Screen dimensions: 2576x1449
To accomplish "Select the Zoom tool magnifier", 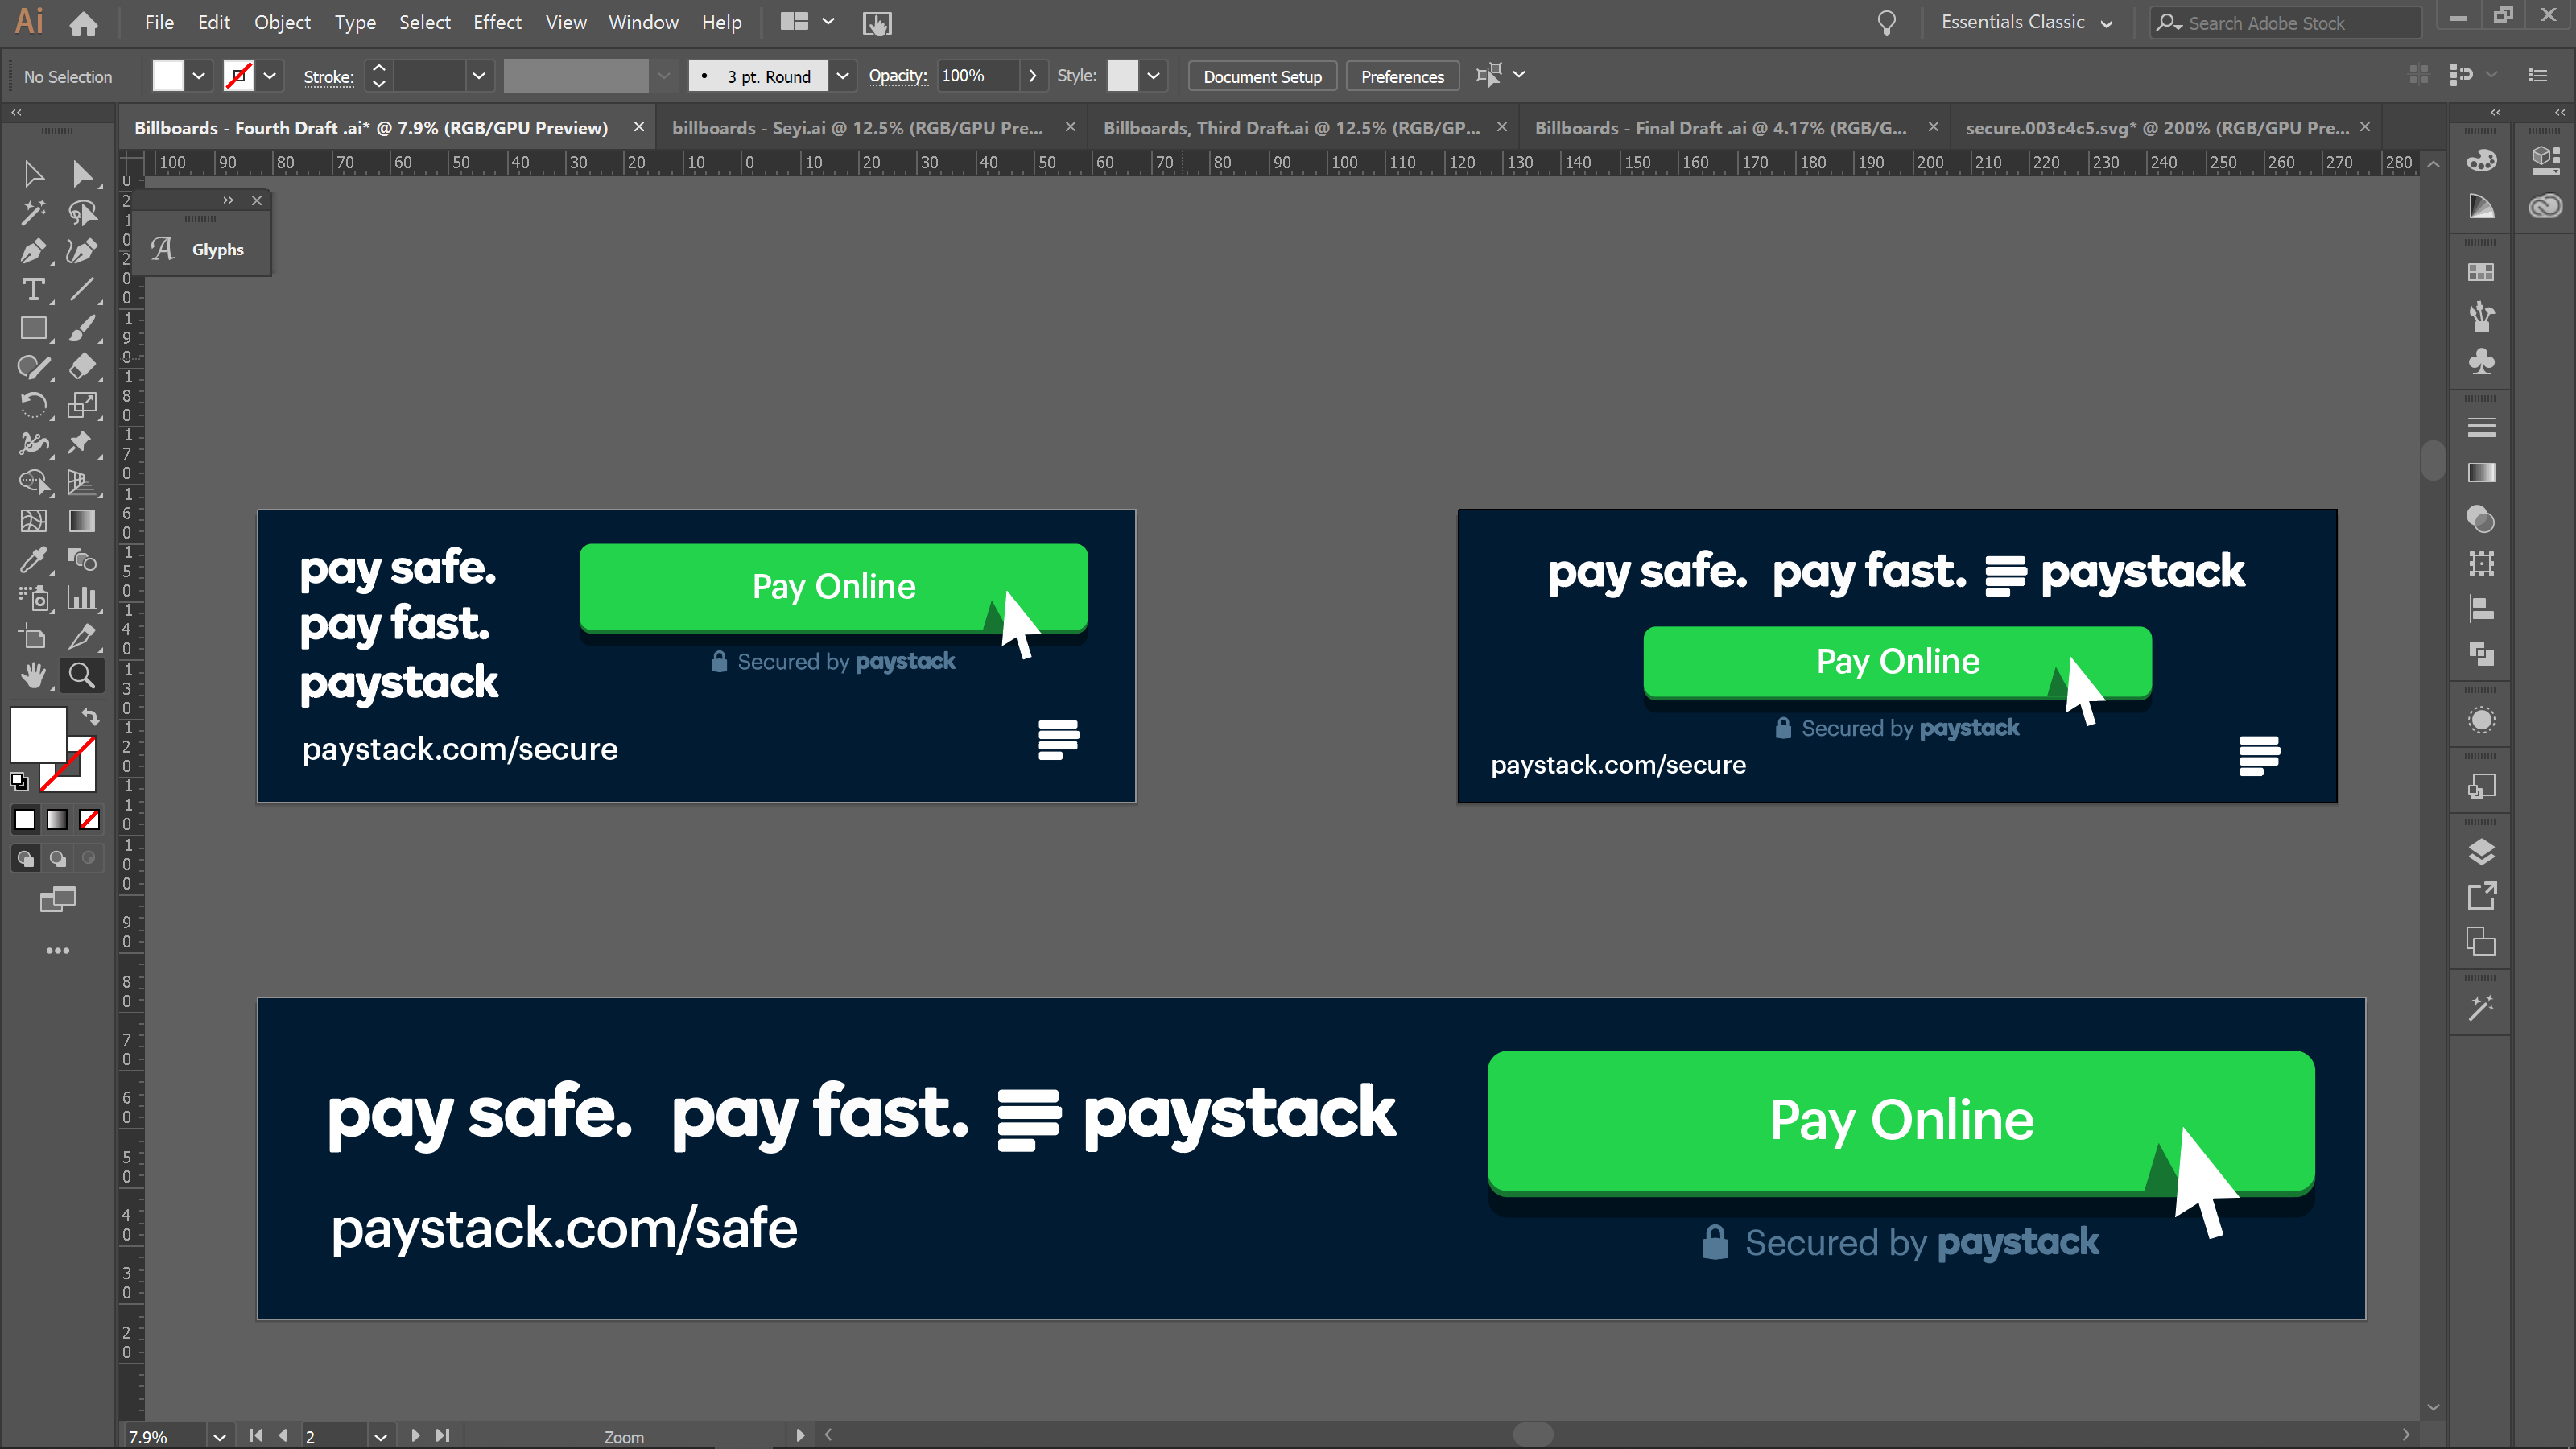I will click(83, 676).
